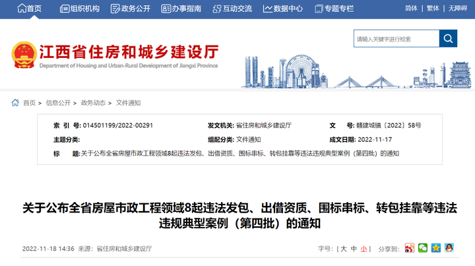
Task: Go to 信息公开 in breadcrumb
Action: (x=58, y=103)
